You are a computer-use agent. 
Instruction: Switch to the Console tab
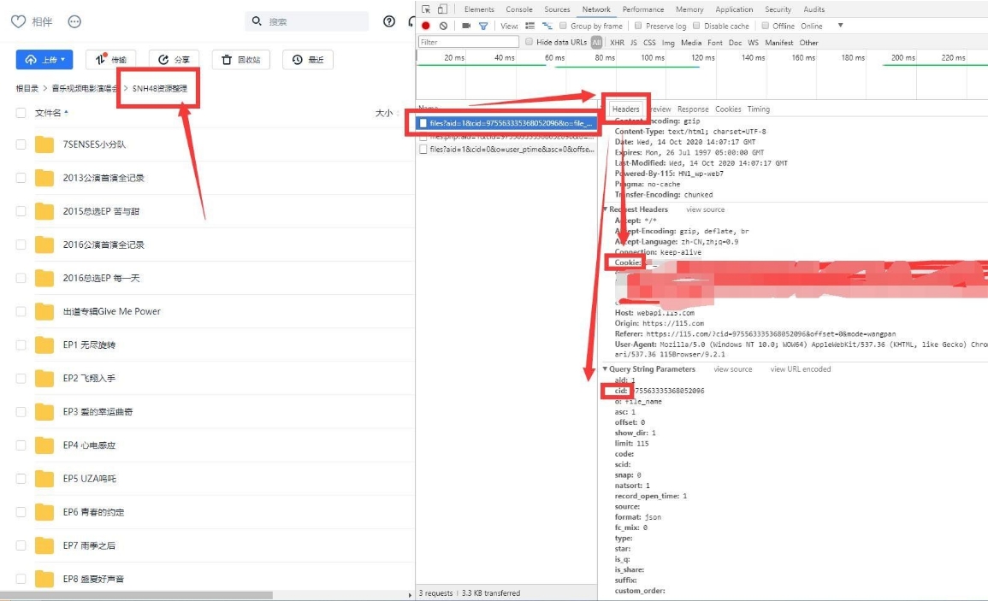[519, 9]
